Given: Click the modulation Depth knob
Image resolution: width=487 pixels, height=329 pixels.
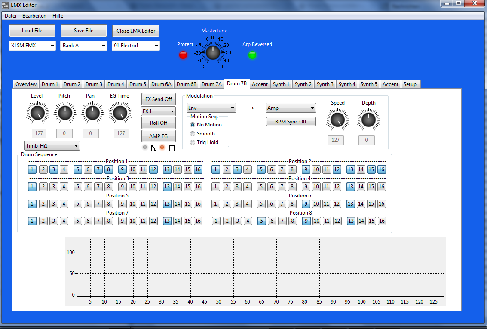Looking at the screenshot, I should click(368, 119).
